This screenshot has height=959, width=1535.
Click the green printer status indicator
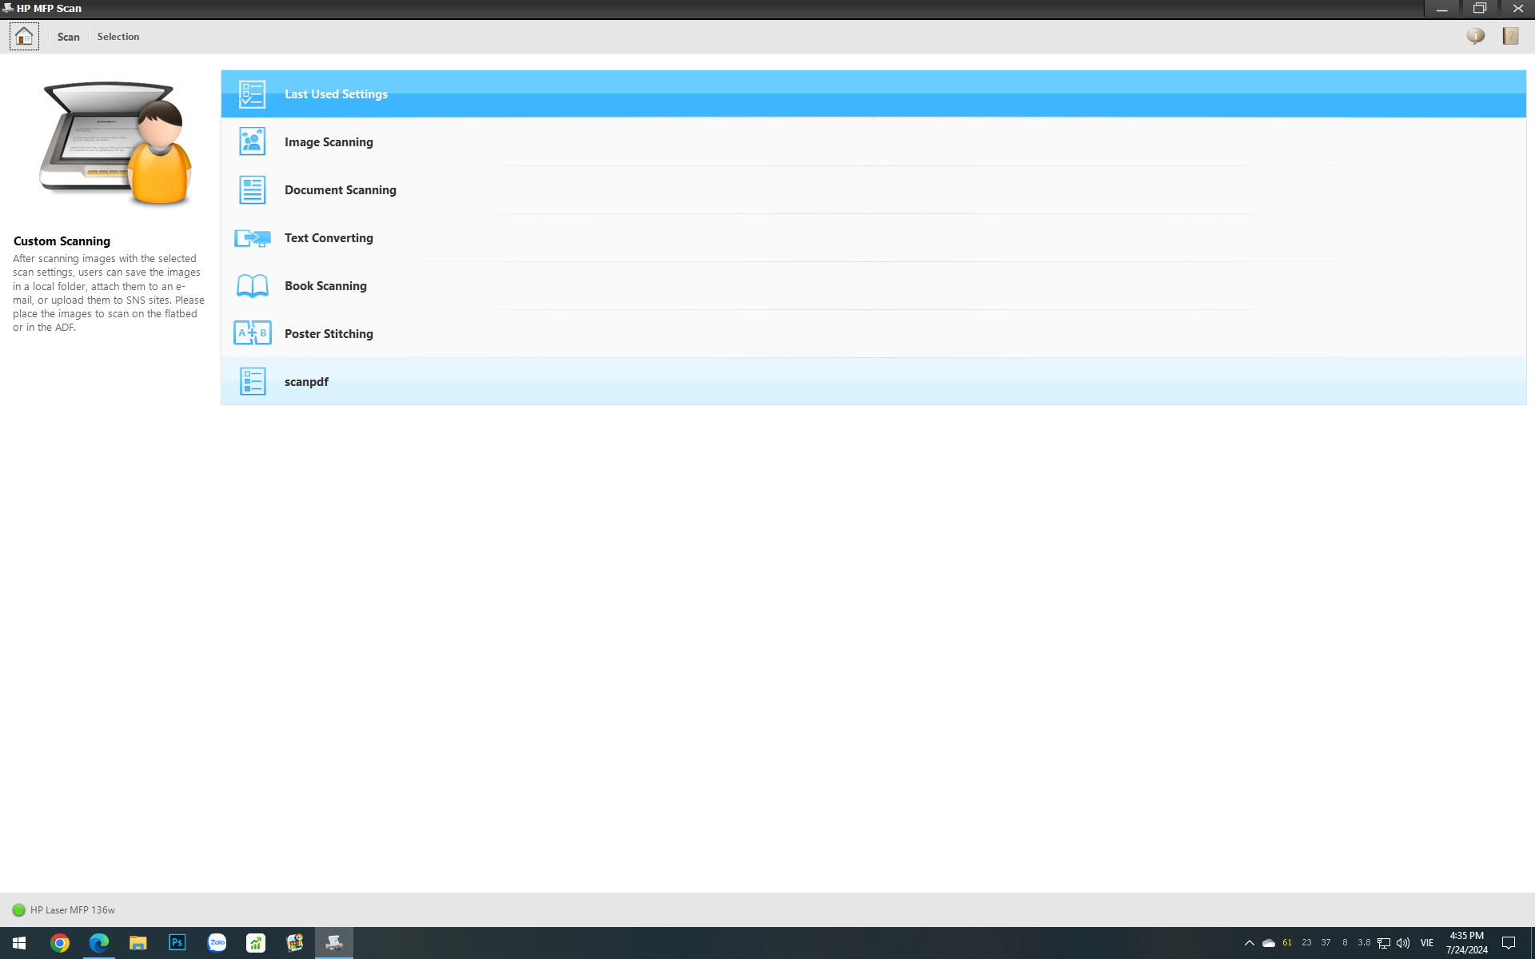pyautogui.click(x=19, y=910)
